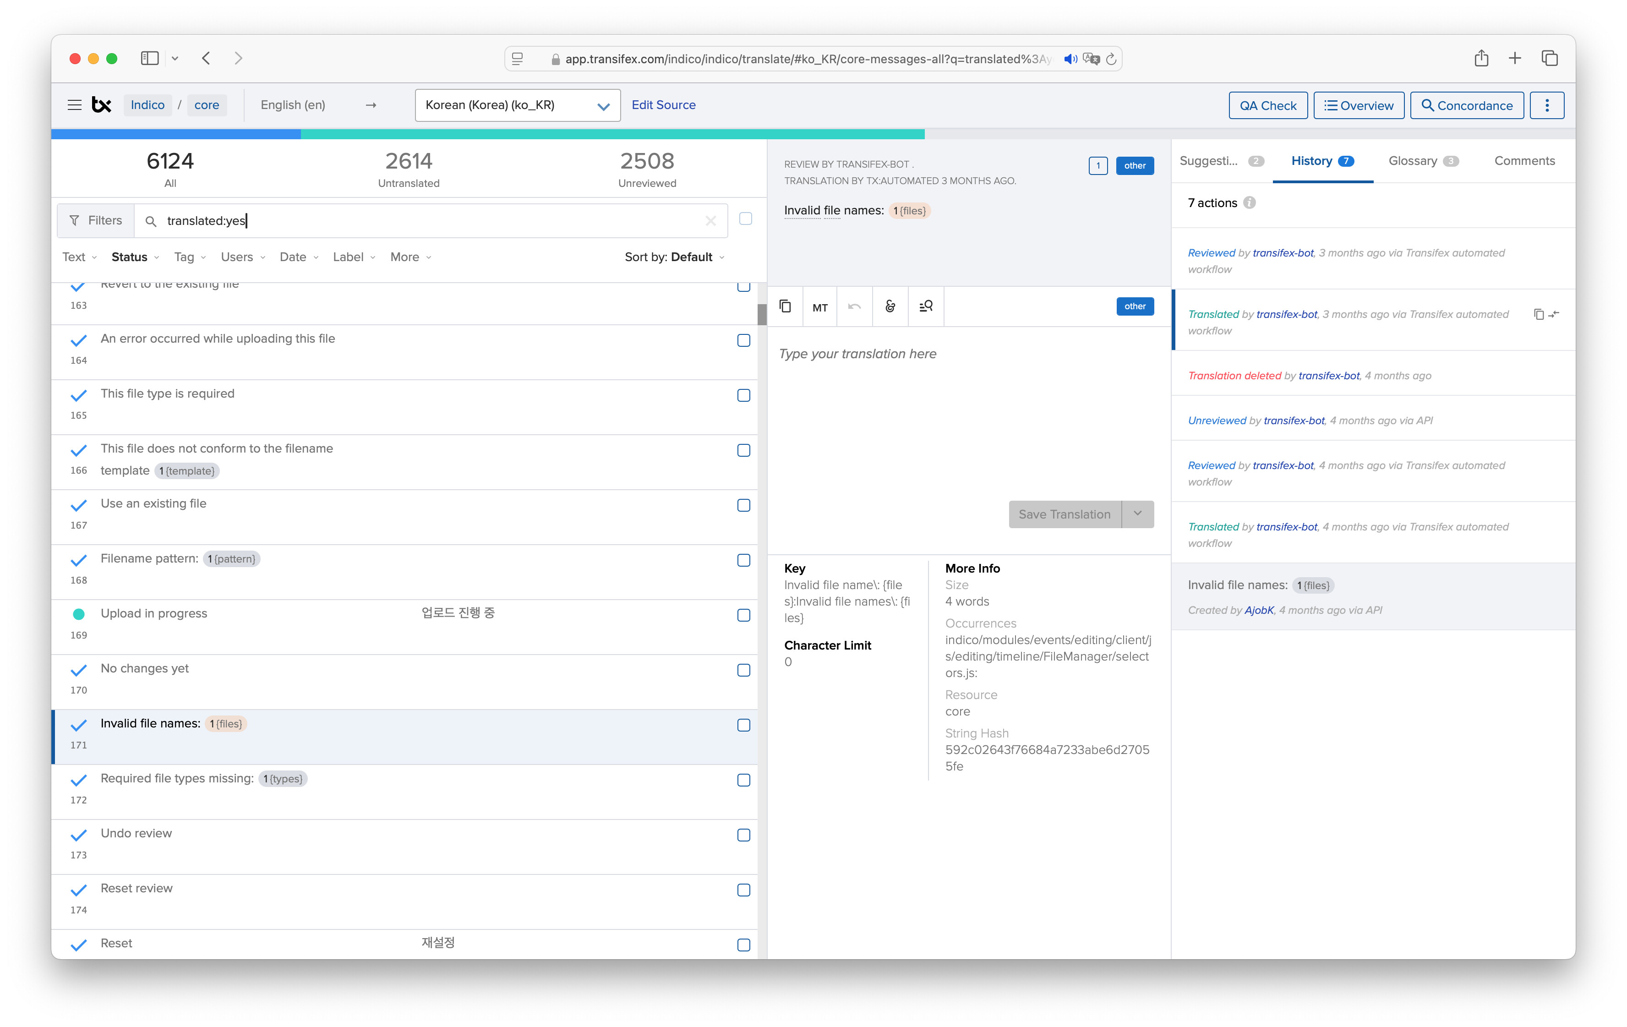The image size is (1627, 1027).
Task: Copy the translated history entry text
Action: [1539, 314]
